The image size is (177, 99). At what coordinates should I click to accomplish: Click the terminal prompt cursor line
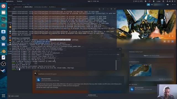(x=16, y=70)
